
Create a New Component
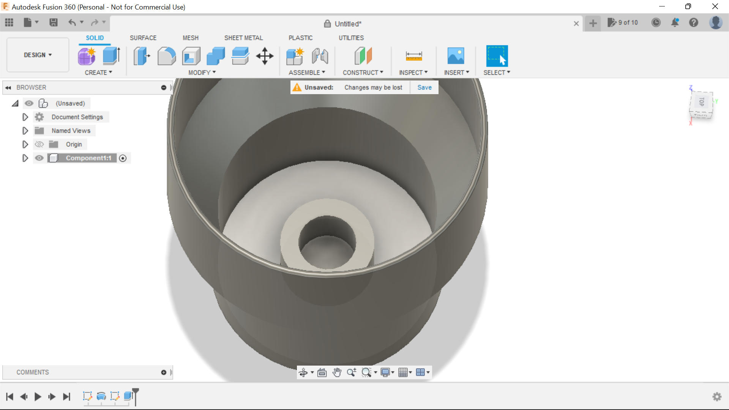point(295,56)
